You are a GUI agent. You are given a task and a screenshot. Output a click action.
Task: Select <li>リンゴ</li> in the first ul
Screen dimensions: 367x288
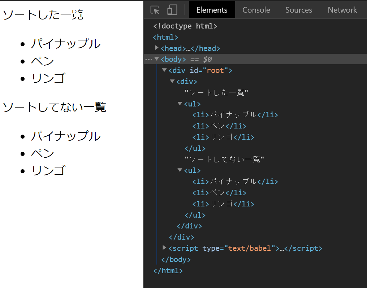tap(223, 137)
